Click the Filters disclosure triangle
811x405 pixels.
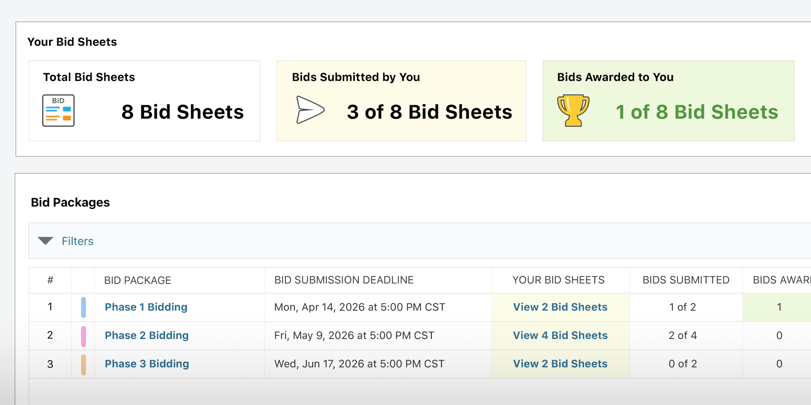pyautogui.click(x=45, y=241)
